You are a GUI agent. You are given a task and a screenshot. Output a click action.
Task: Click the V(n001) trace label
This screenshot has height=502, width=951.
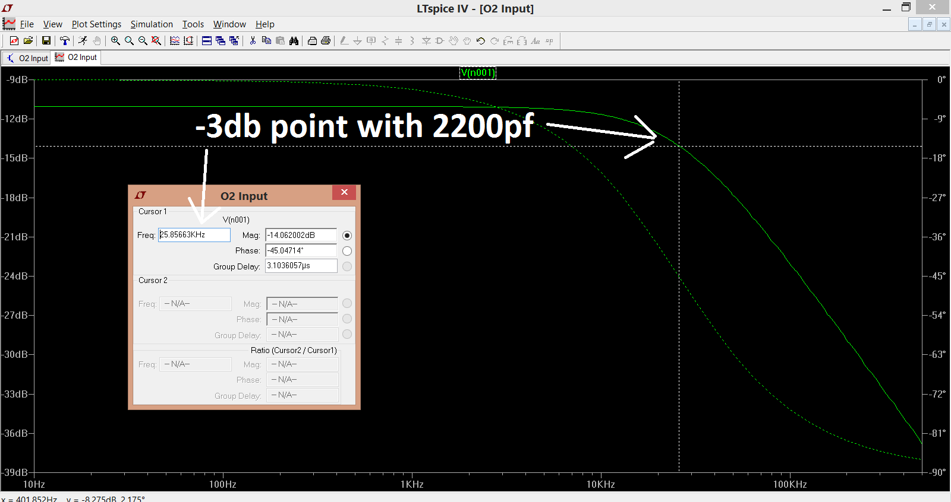click(478, 73)
